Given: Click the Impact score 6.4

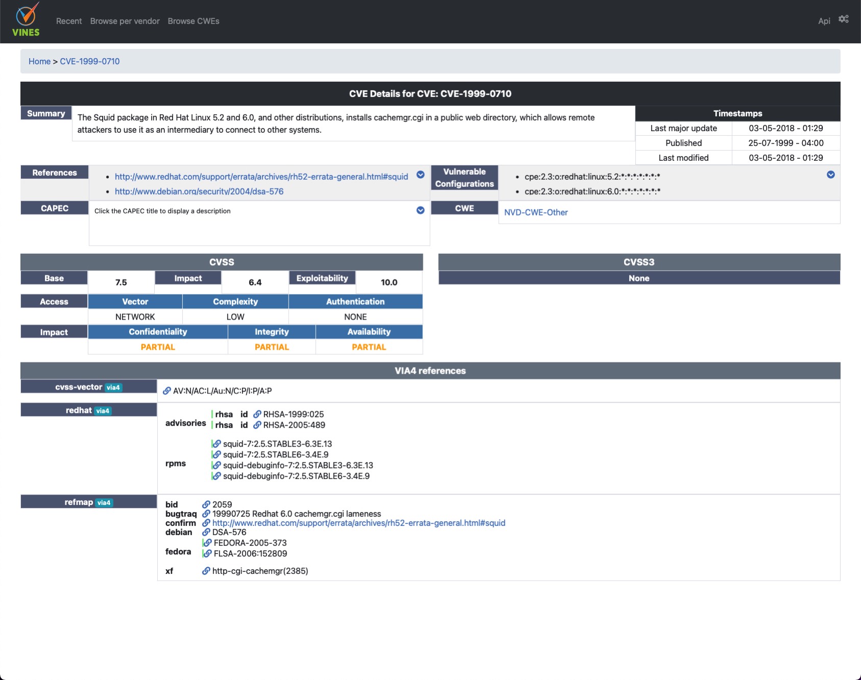Looking at the screenshot, I should click(255, 282).
